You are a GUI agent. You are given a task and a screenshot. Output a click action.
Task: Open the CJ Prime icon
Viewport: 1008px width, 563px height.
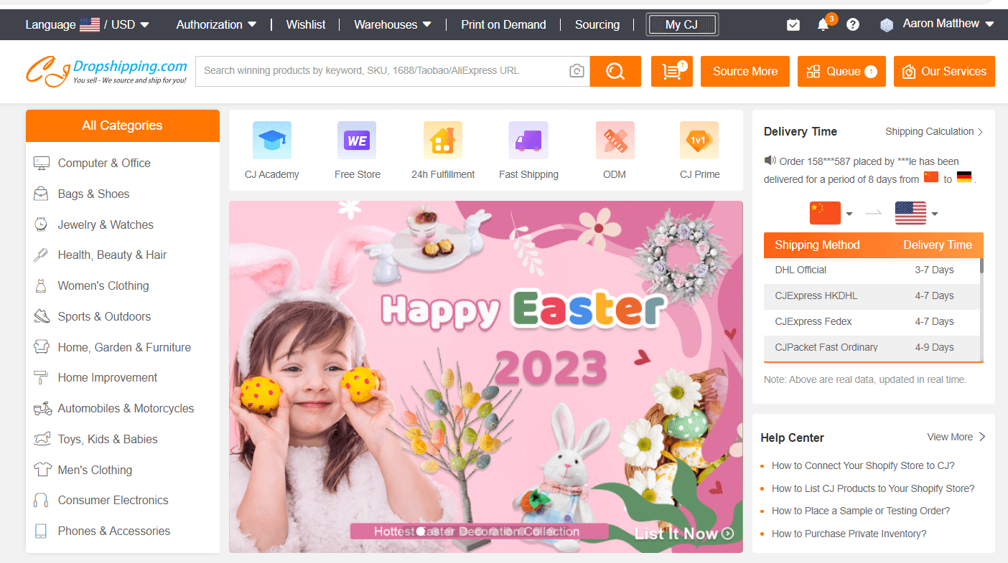coord(699,141)
